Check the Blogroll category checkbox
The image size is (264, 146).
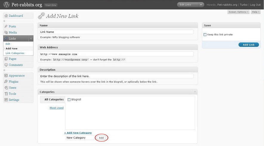(x=69, y=100)
